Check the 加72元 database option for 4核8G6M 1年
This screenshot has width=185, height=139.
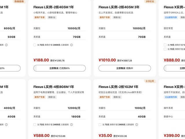coord(35,125)
